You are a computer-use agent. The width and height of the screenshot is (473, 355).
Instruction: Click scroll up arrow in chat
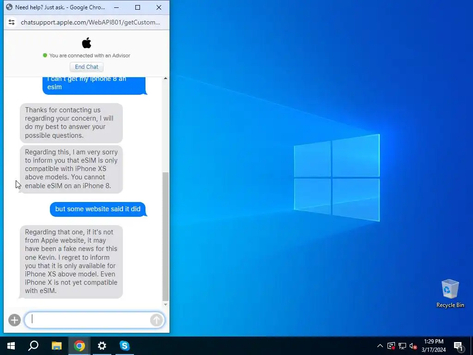(165, 79)
